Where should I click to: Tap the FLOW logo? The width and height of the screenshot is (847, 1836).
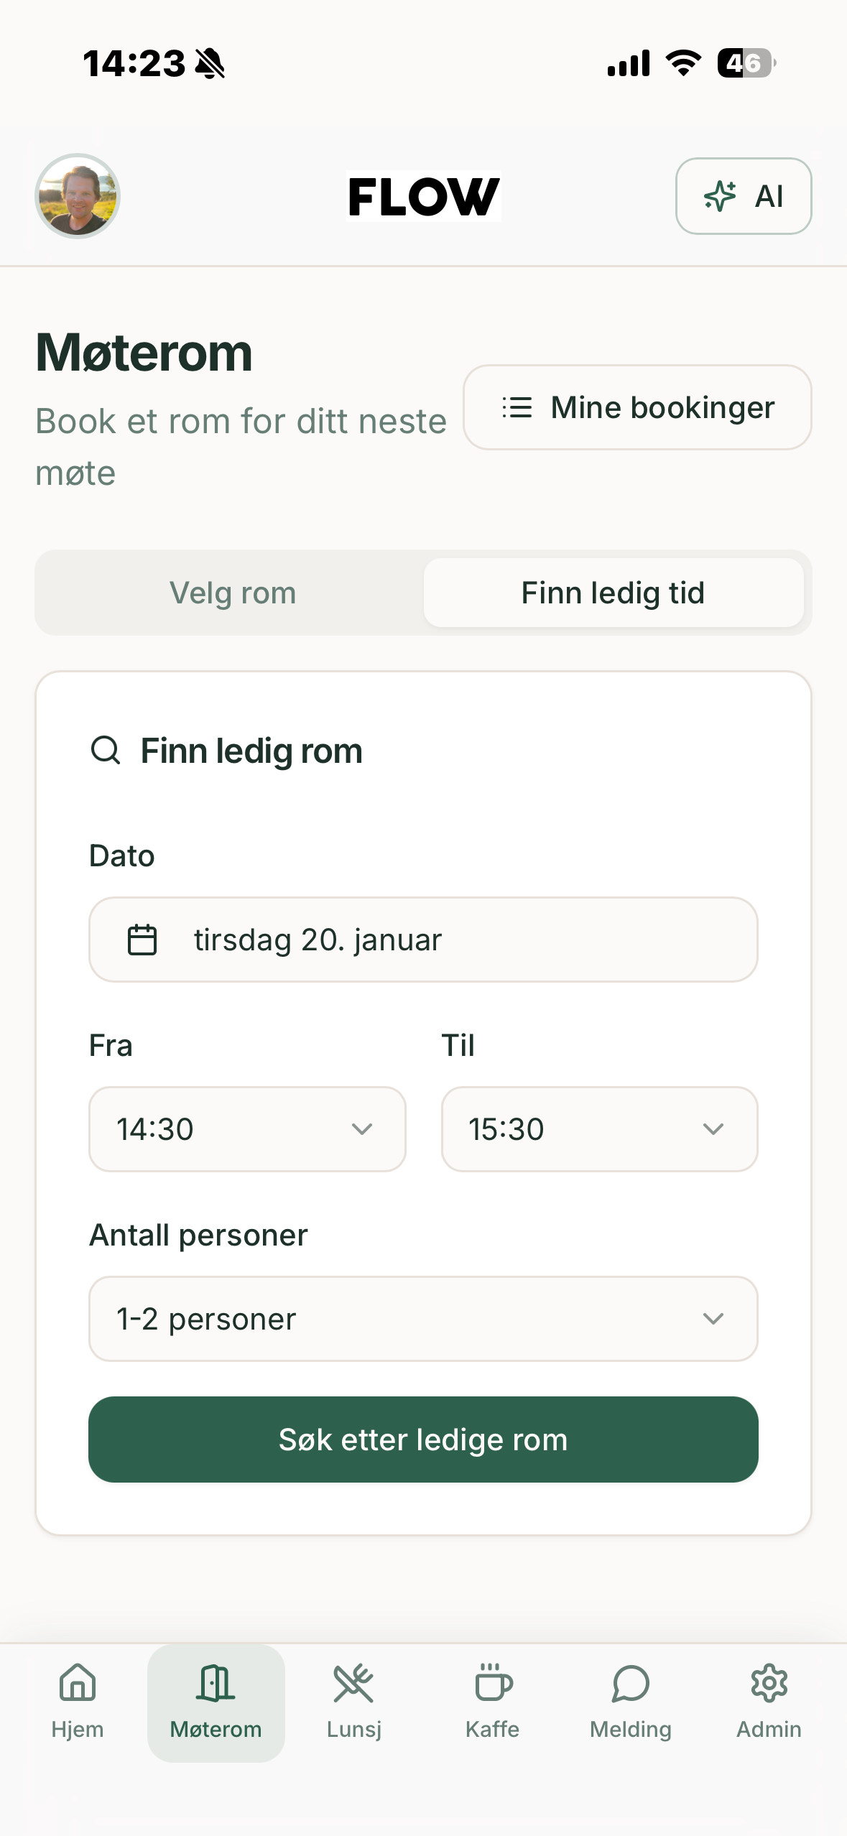coord(423,196)
